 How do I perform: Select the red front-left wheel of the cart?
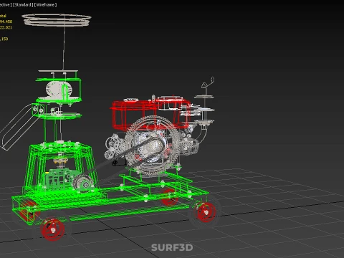(x=52, y=229)
